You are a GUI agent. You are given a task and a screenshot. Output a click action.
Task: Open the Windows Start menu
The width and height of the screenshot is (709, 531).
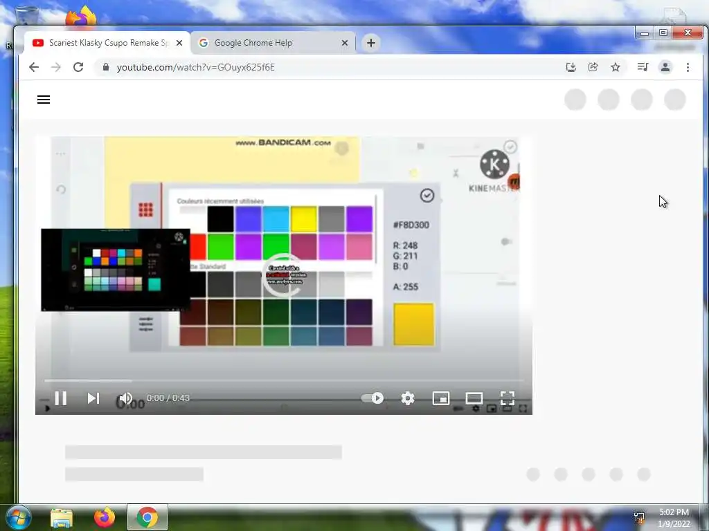[x=18, y=517]
